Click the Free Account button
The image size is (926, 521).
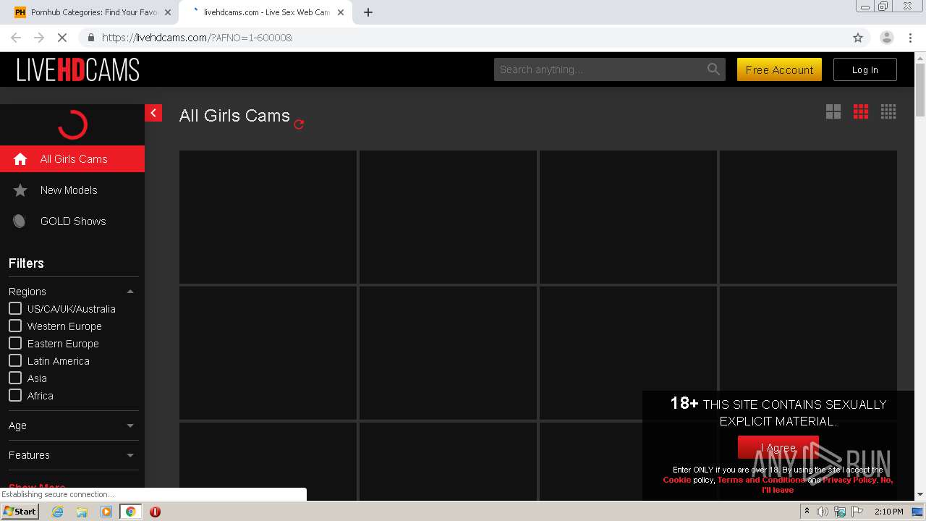pos(779,69)
